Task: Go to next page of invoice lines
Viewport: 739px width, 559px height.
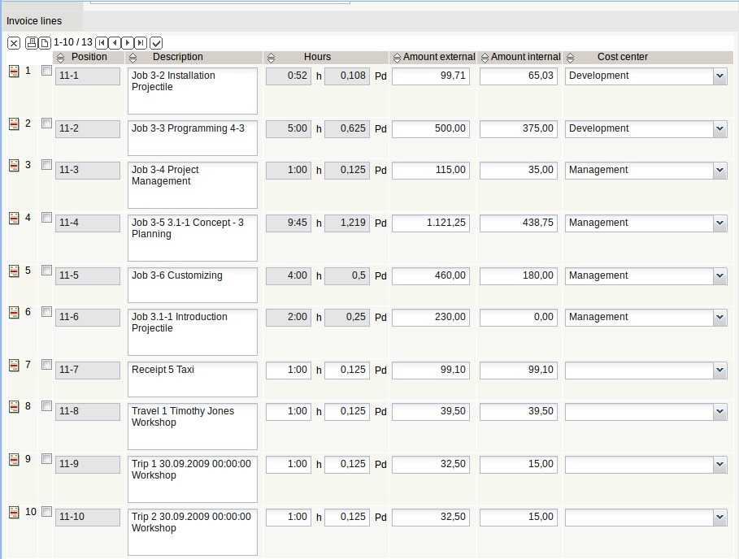Action: (x=128, y=43)
